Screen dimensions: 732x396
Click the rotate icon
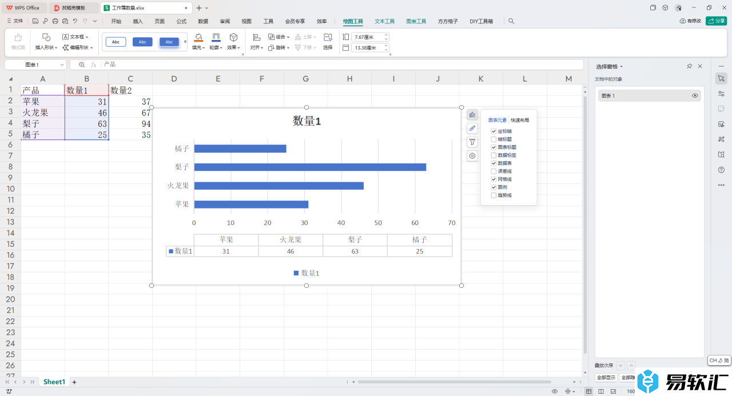[x=272, y=47]
